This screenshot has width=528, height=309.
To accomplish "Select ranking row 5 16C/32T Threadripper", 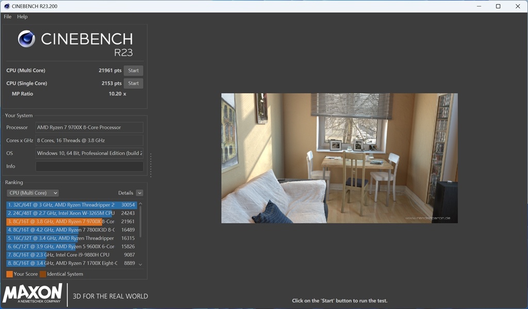I will tap(71, 238).
